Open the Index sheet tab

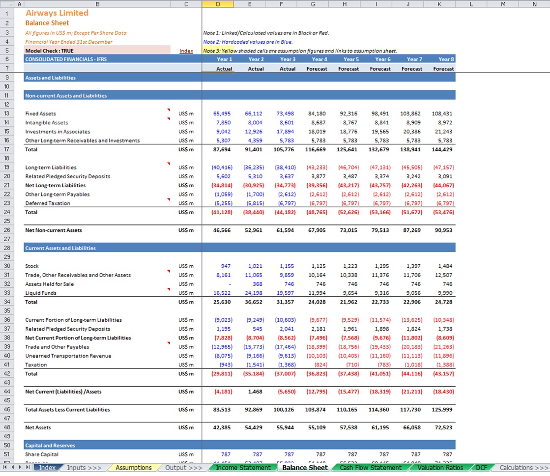click(x=47, y=468)
